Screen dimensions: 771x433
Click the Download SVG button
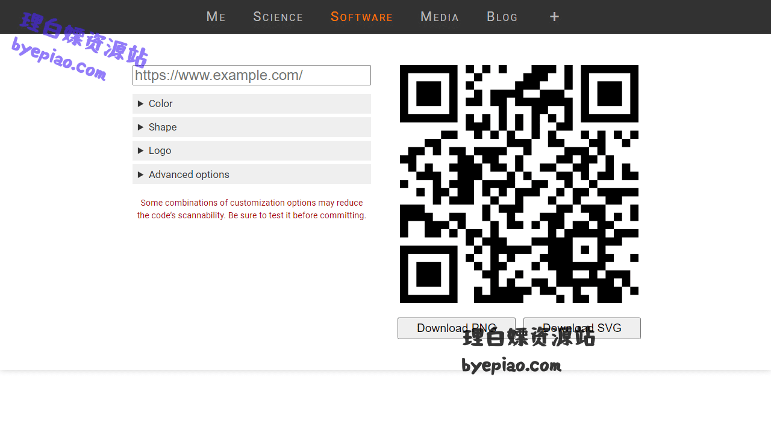(582, 328)
